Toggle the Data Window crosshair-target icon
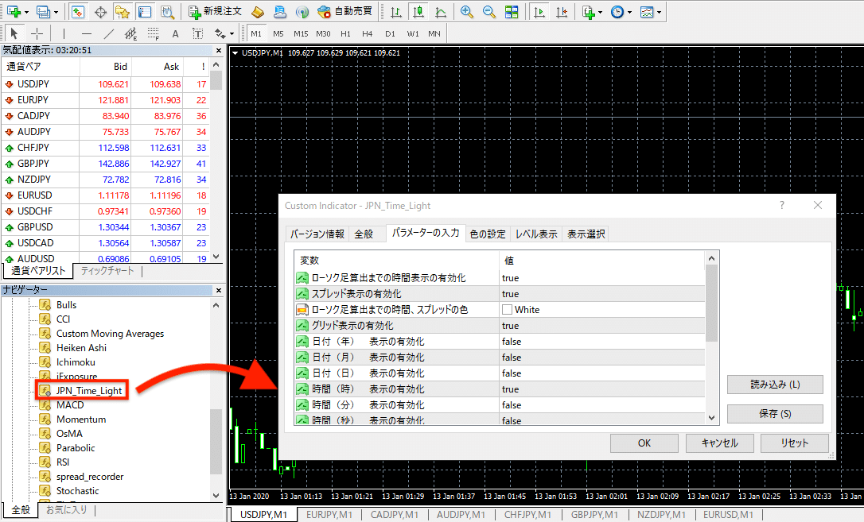864x522 pixels. click(100, 12)
